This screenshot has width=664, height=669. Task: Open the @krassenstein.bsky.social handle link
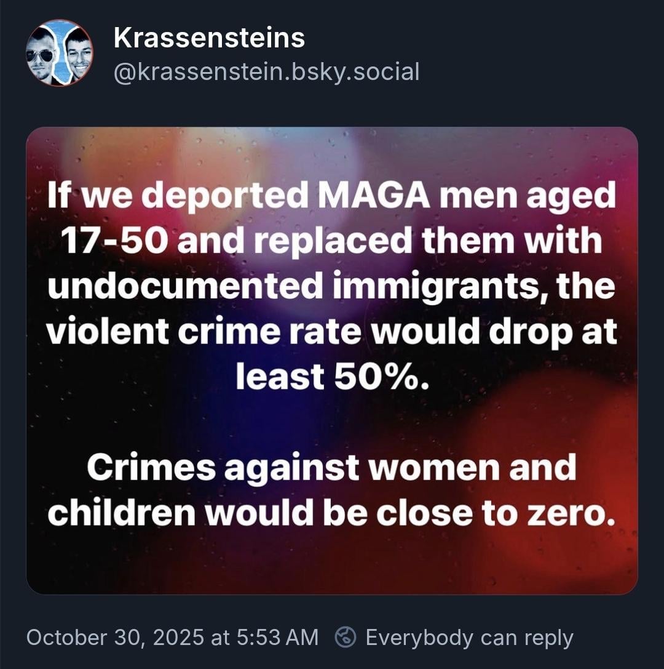(266, 72)
